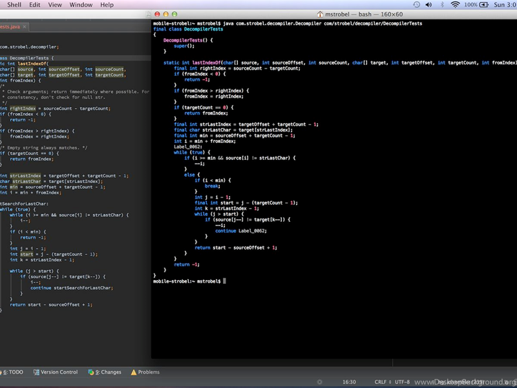Click 'int j = i - 1;' in editor

[28, 249]
